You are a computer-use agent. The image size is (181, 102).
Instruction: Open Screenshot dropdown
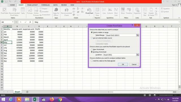point(45,15)
